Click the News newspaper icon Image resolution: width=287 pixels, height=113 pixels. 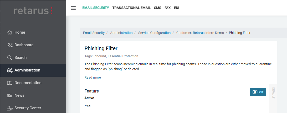[x=10, y=96]
